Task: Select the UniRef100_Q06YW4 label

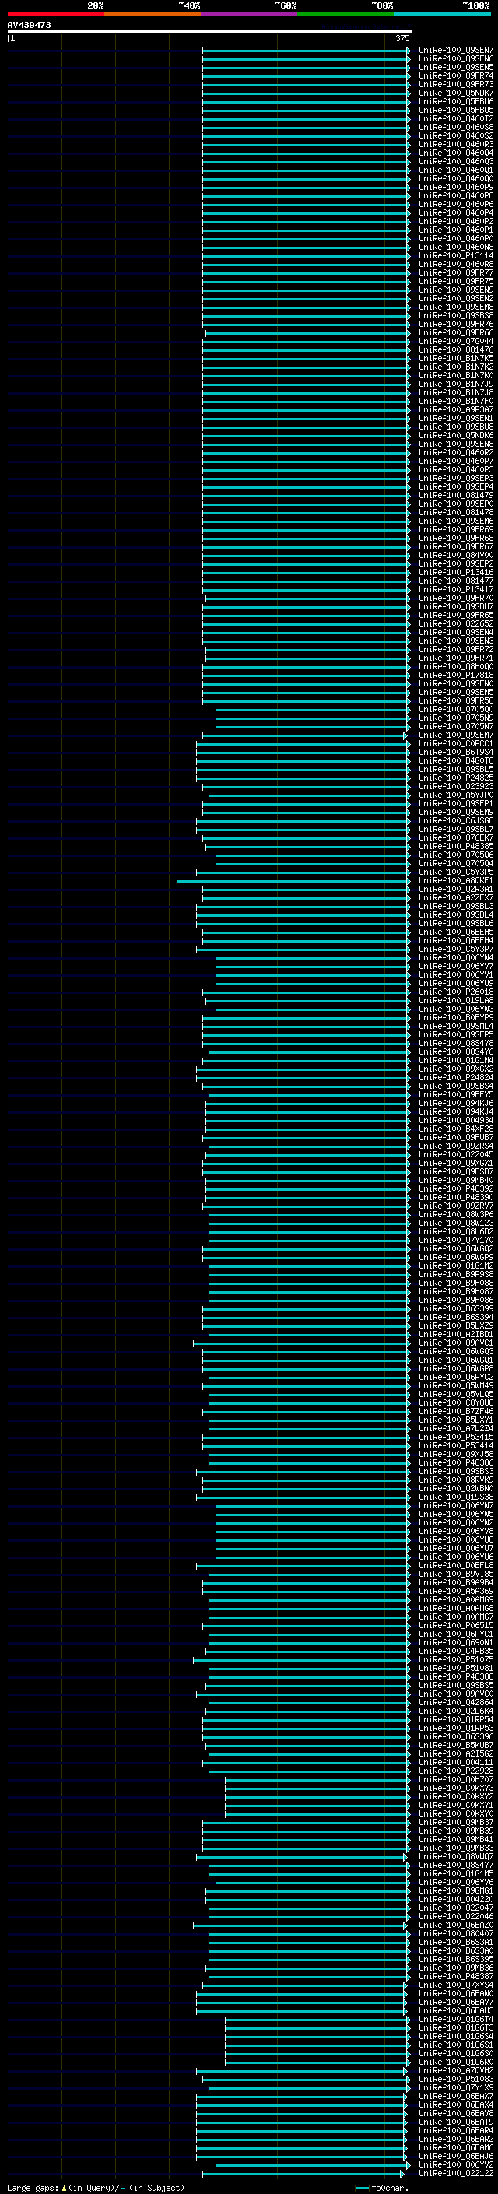Action: [x=456, y=957]
